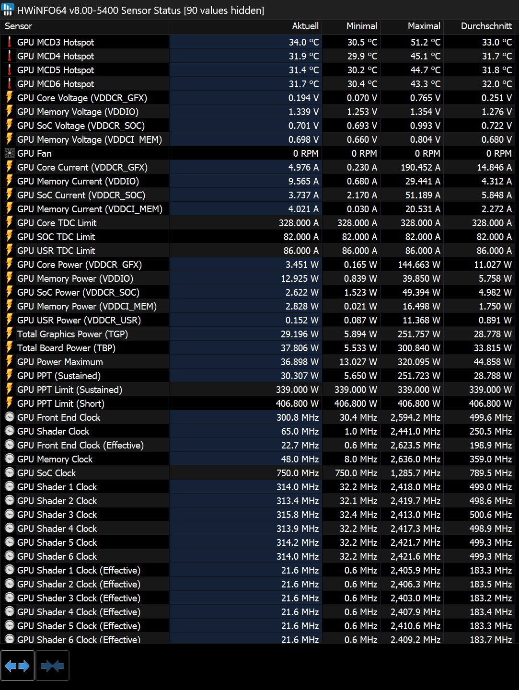Click lightning icon beside Total Board Power (TBP)
Image resolution: width=519 pixels, height=690 pixels.
[9, 348]
